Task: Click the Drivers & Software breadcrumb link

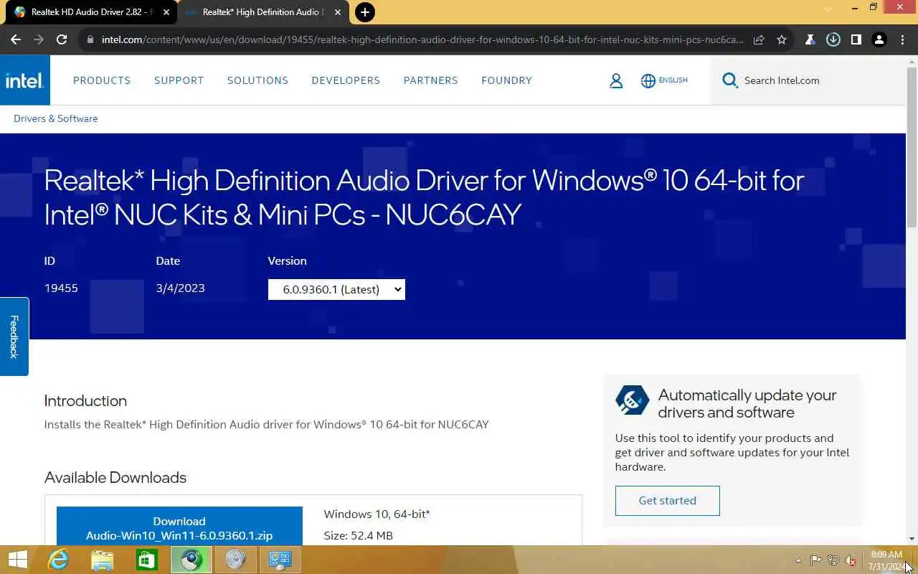Action: [x=56, y=118]
